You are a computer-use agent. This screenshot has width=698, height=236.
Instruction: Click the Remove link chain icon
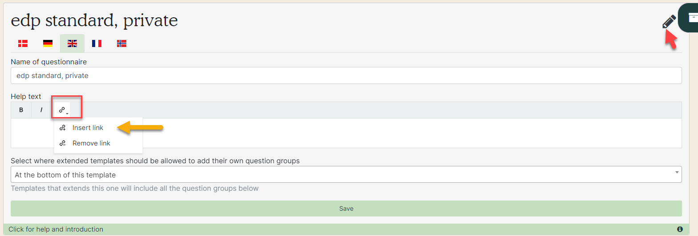(x=63, y=143)
